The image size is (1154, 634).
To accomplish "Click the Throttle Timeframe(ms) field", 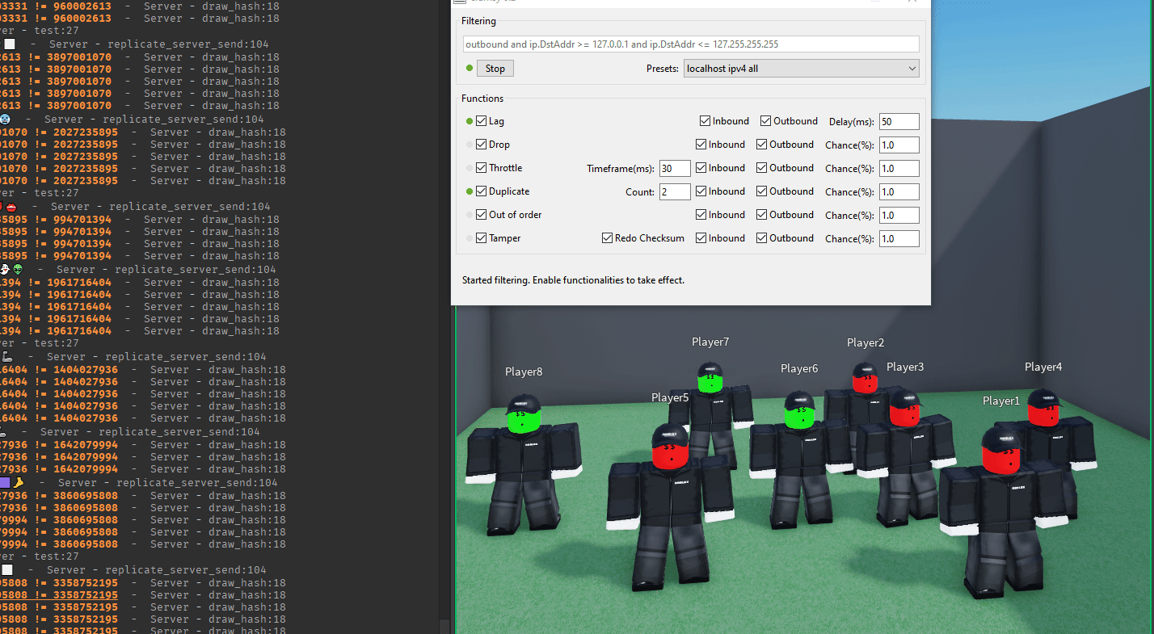I will tap(675, 168).
